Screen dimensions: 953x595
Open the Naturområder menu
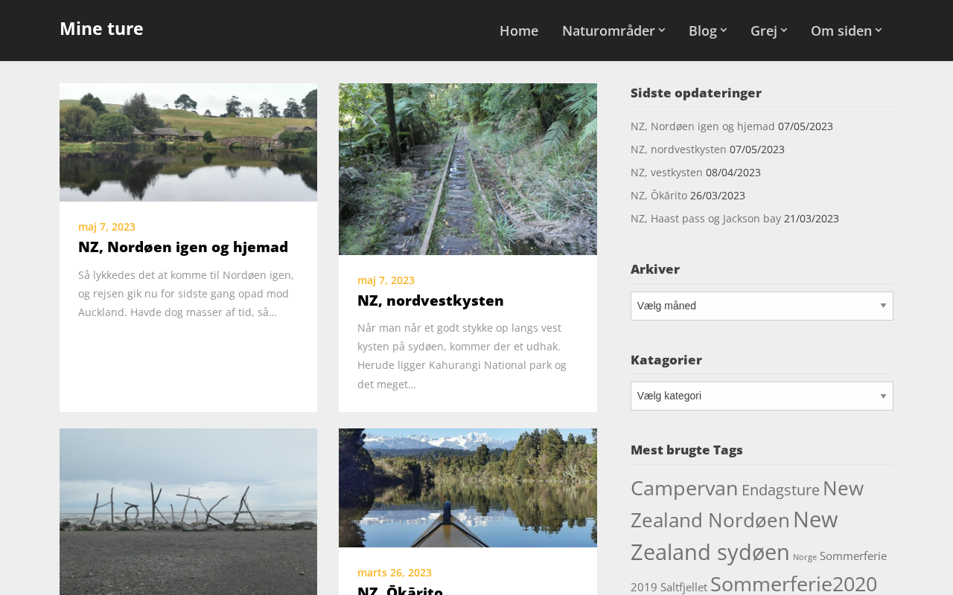pos(608,30)
